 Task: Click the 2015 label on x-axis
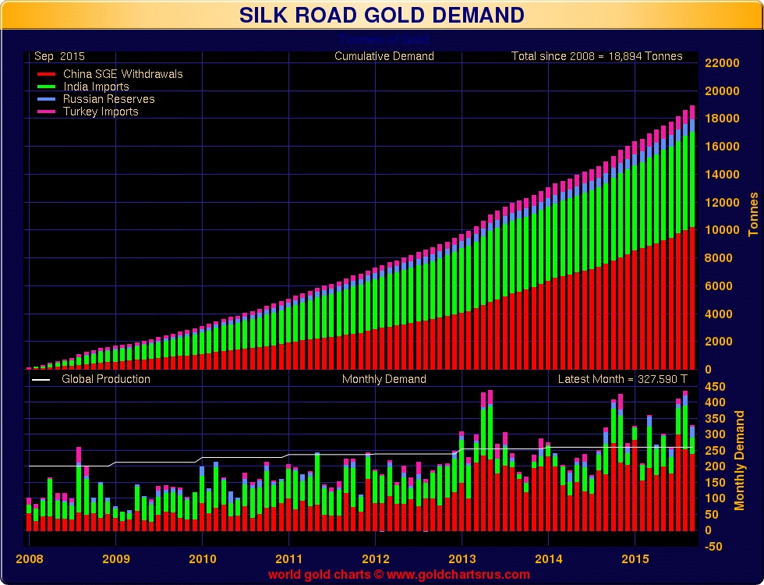[635, 558]
